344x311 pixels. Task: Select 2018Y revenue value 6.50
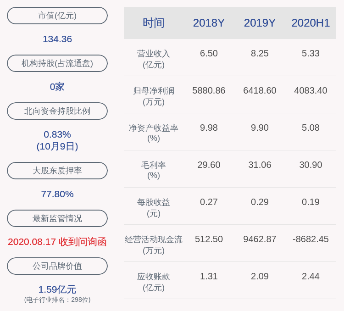209,53
